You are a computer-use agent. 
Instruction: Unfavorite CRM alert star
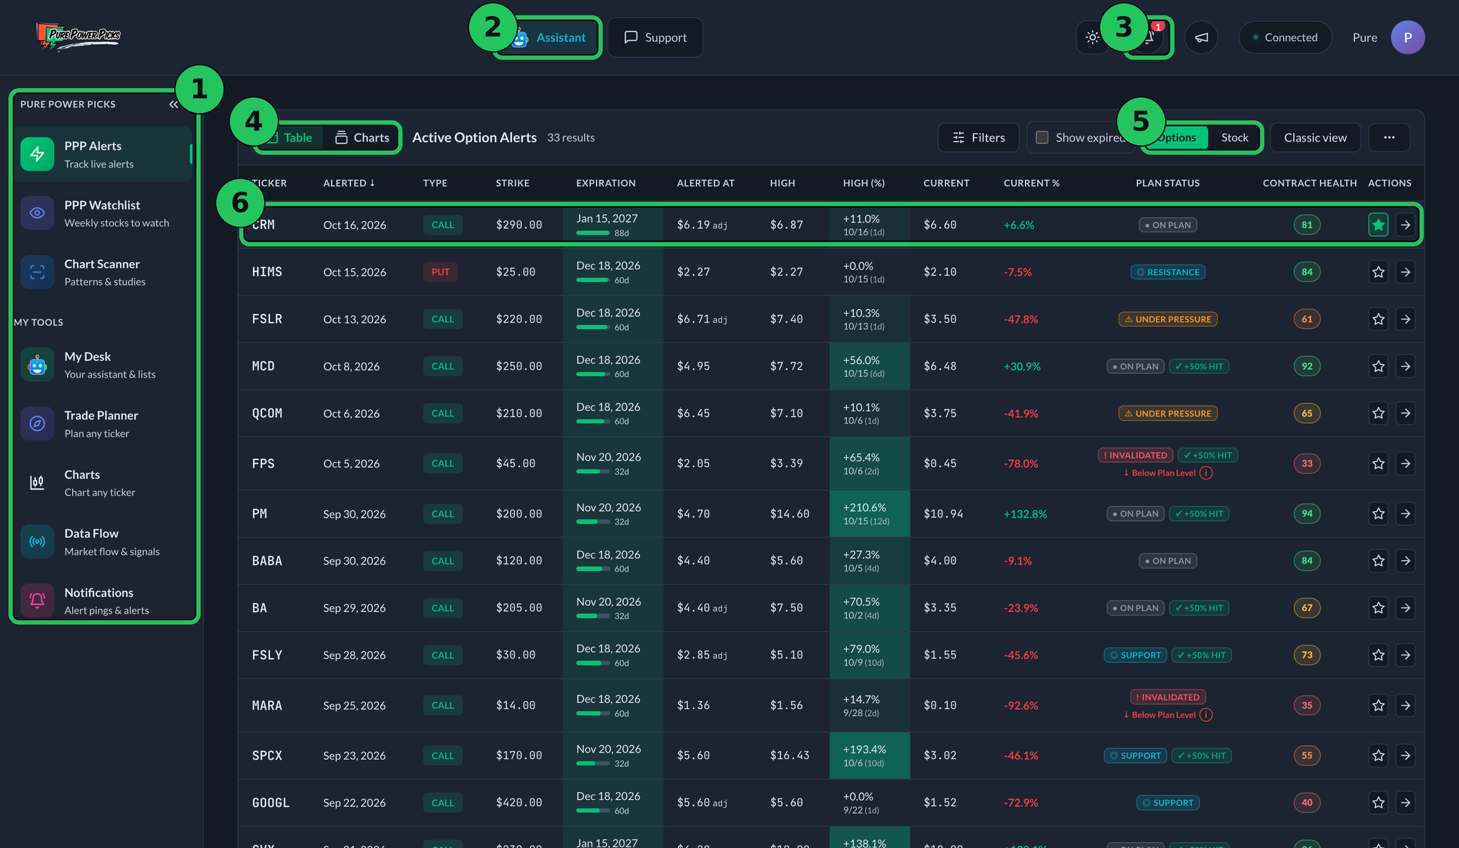[1378, 225]
